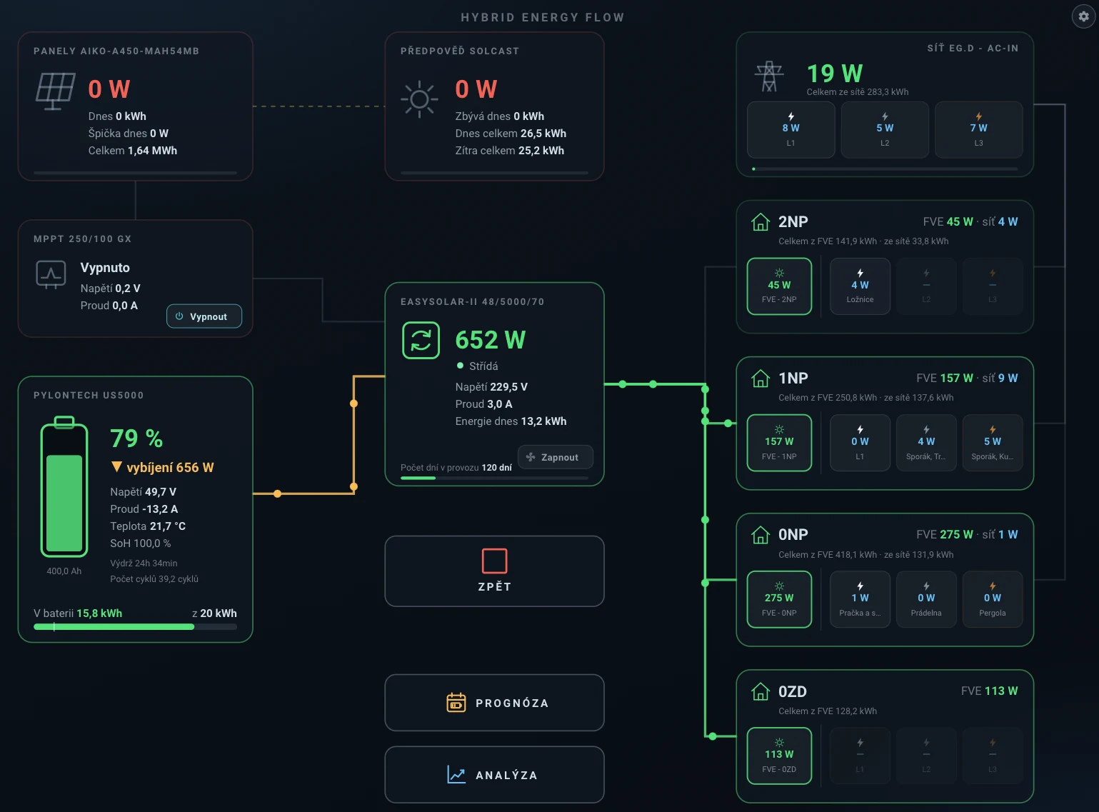
Task: Click the red stop square above ZPĚT
Action: (x=494, y=561)
